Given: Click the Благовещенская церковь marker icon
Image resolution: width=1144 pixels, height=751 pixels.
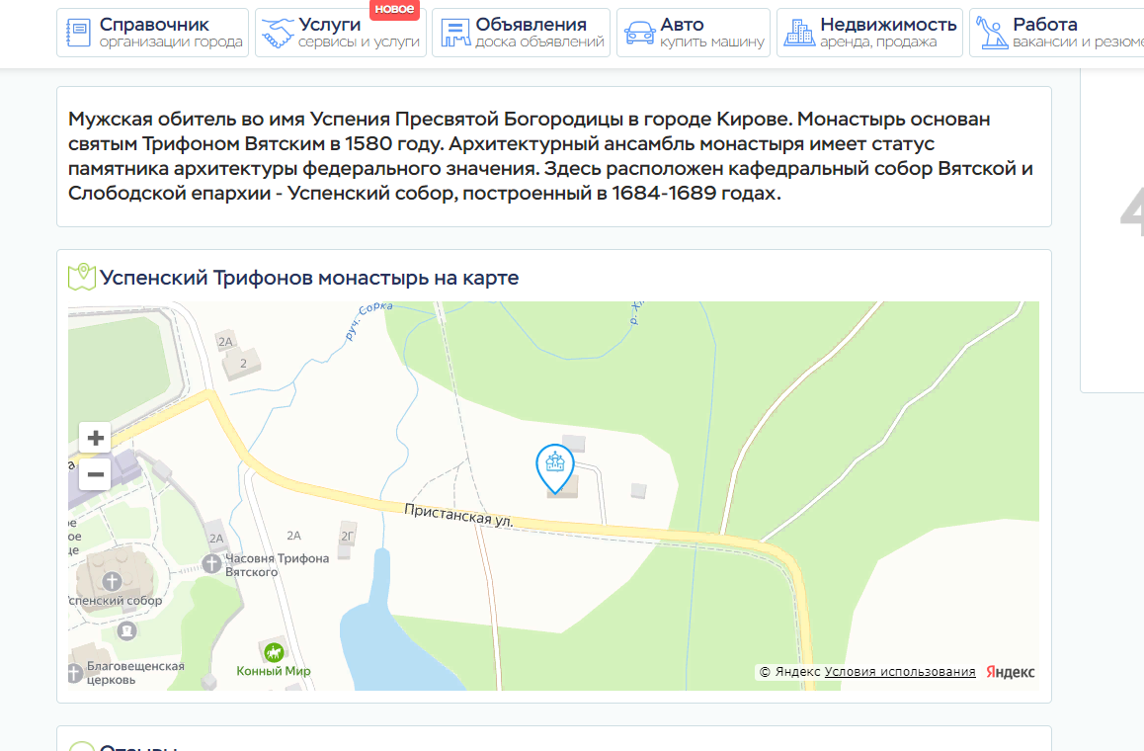Looking at the screenshot, I should [x=76, y=674].
